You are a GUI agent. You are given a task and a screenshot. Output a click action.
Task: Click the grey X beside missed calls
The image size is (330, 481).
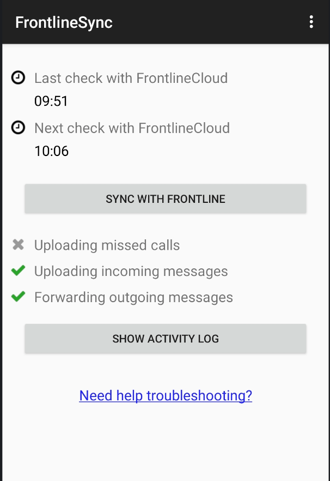(19, 245)
